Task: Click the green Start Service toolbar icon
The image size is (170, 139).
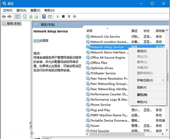Action: coord(58,17)
